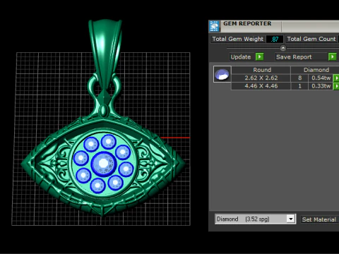Select the 2.62 X 2.62 size cell
The height and width of the screenshot is (254, 339).
click(261, 78)
